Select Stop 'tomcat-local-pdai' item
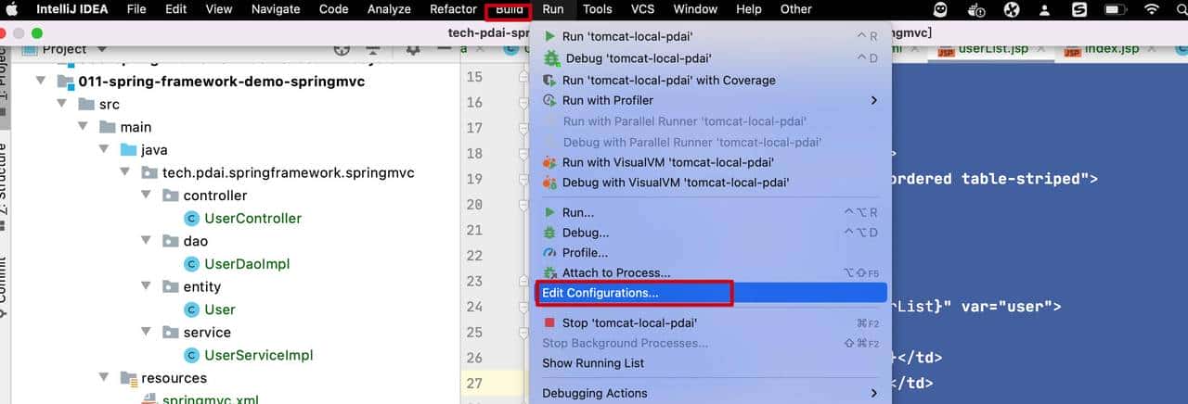1188x404 pixels. coord(710,322)
